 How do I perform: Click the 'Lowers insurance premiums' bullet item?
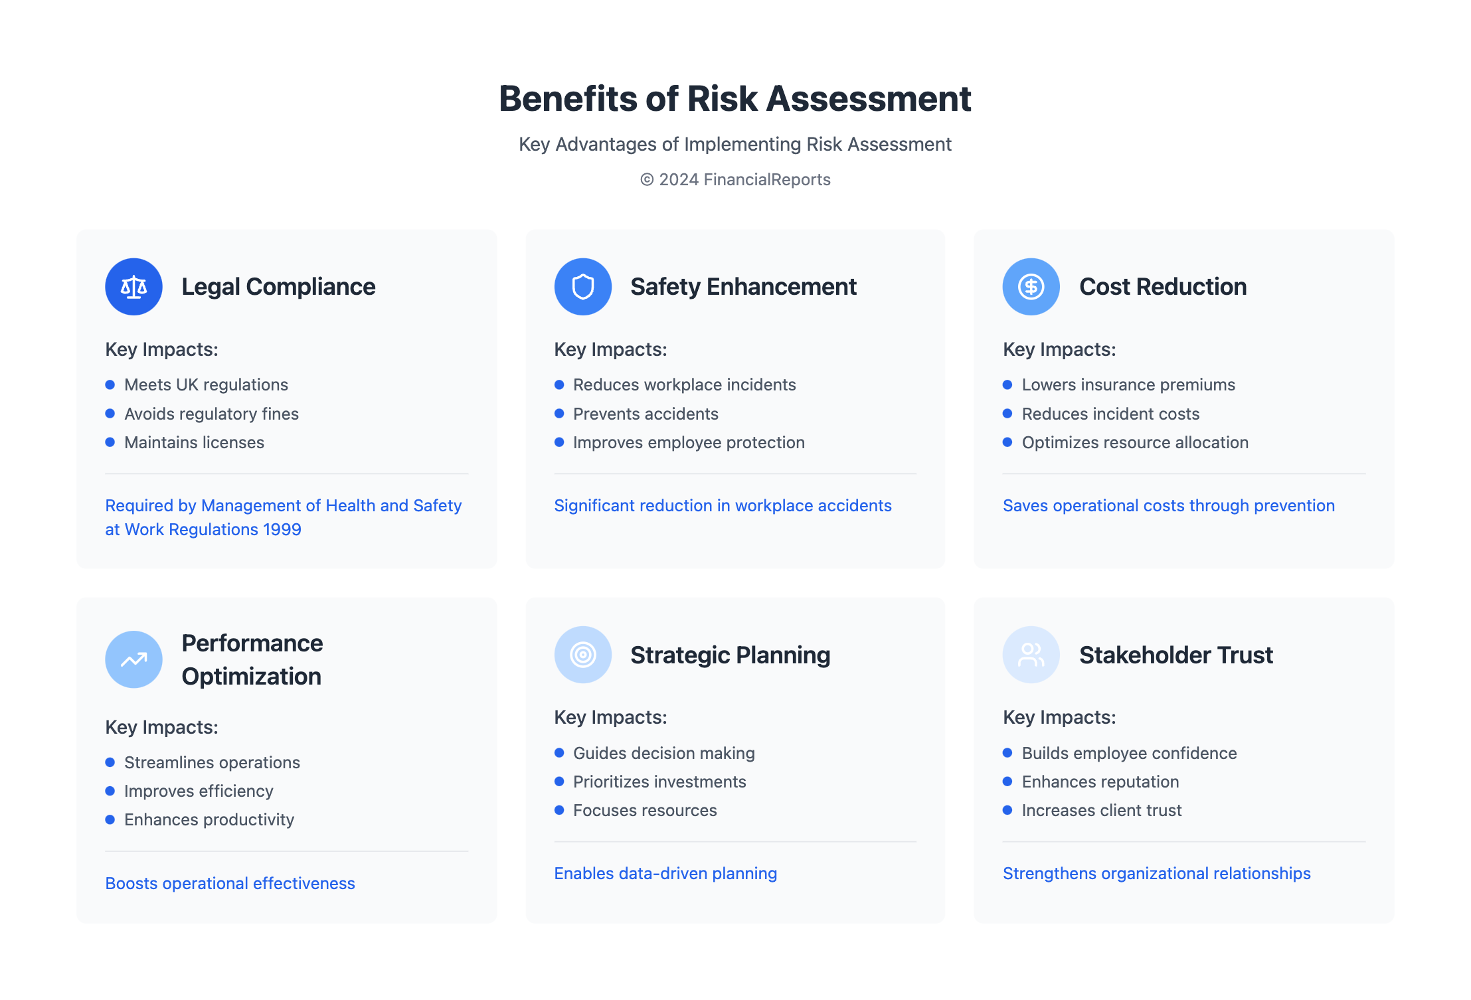1128,385
